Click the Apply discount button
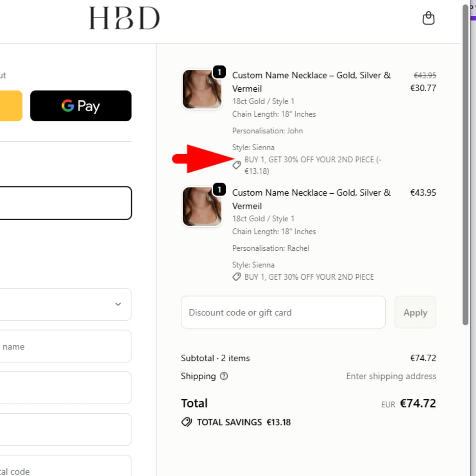This screenshot has height=476, width=476. pos(415,312)
